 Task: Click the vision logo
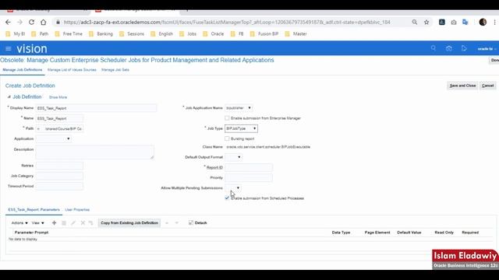click(32, 48)
